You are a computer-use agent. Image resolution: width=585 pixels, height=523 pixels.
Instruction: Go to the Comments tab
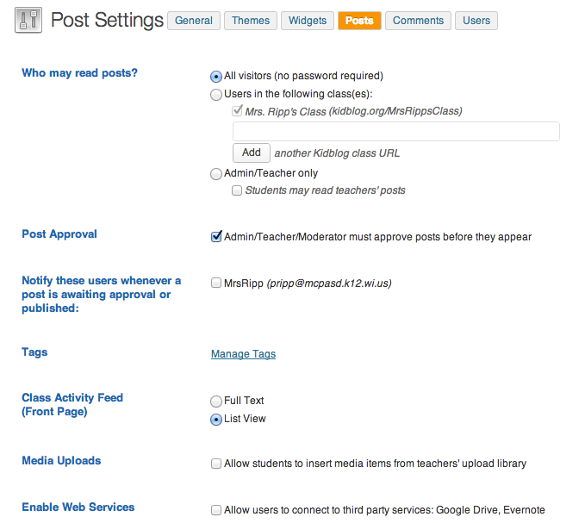(419, 21)
